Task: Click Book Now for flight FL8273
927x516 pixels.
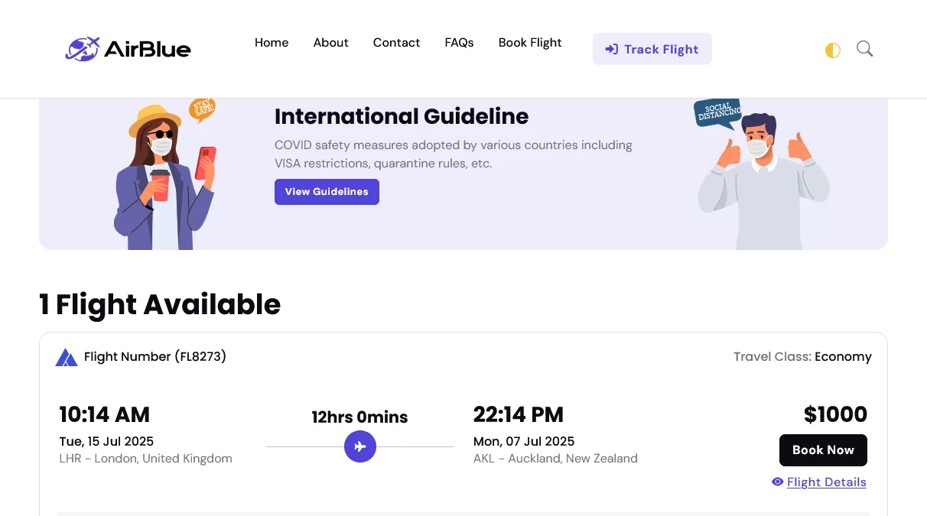Action: (x=823, y=450)
